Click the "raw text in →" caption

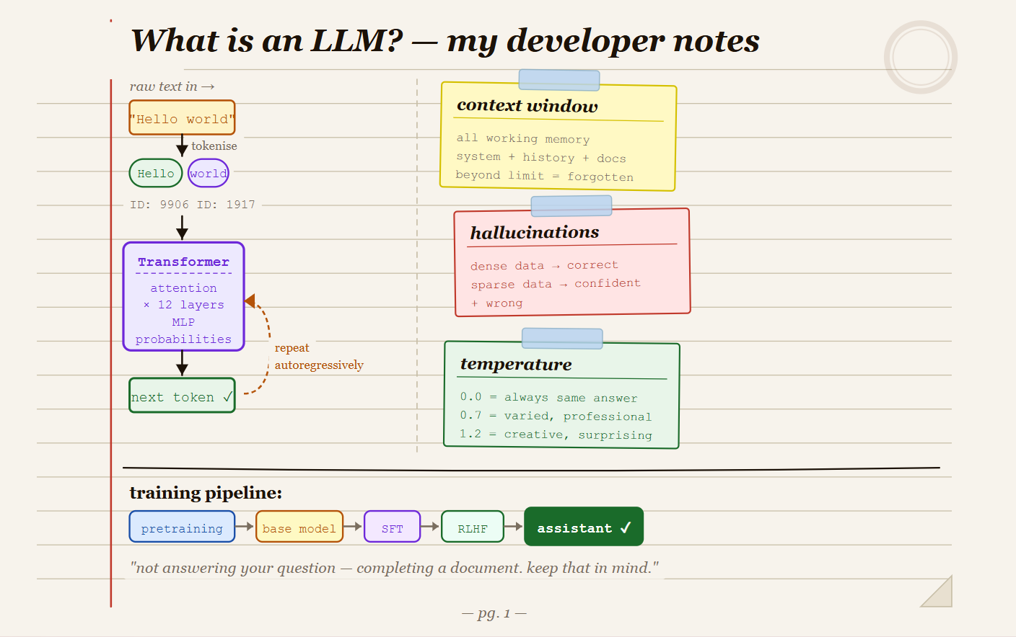172,86
